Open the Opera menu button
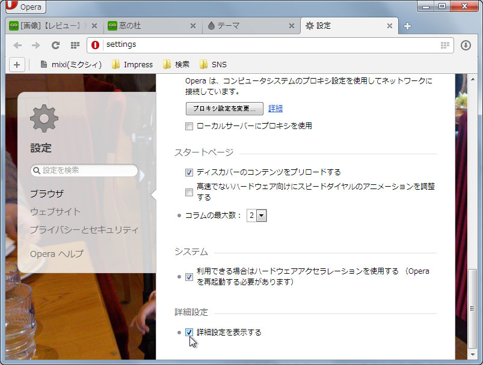This screenshot has width=483, height=365. 24,7
